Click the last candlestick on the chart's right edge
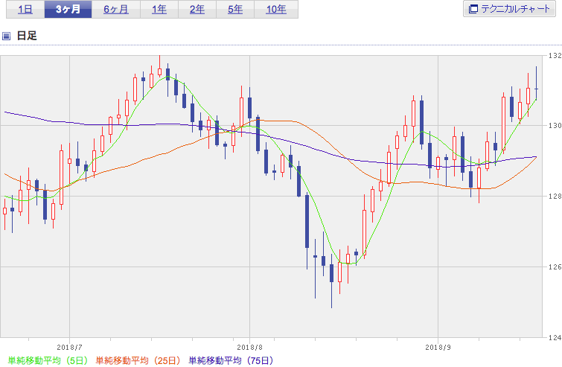The width and height of the screenshot is (562, 367). [x=536, y=89]
